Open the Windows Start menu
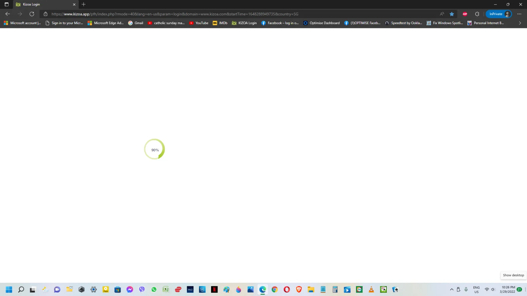 (x=9, y=289)
